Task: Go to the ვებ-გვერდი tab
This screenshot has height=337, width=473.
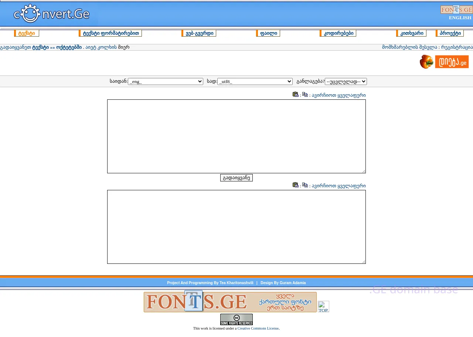Action: point(200,33)
